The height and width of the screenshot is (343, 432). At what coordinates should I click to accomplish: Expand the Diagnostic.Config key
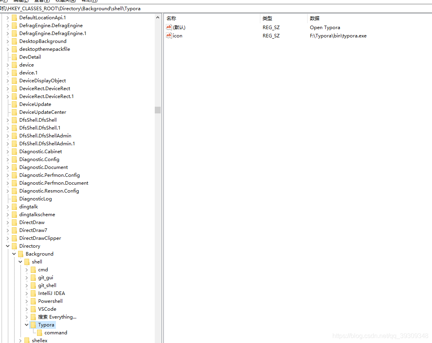(8, 159)
